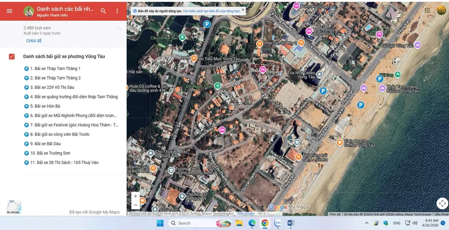
Task: Open the hamburger menu in the header
Action: point(9,11)
